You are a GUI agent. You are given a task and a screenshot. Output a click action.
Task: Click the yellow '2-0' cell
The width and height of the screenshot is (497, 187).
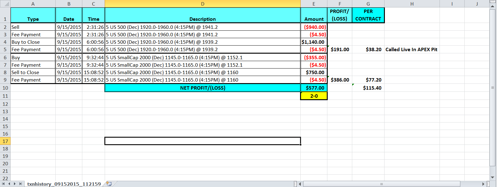pyautogui.click(x=314, y=96)
